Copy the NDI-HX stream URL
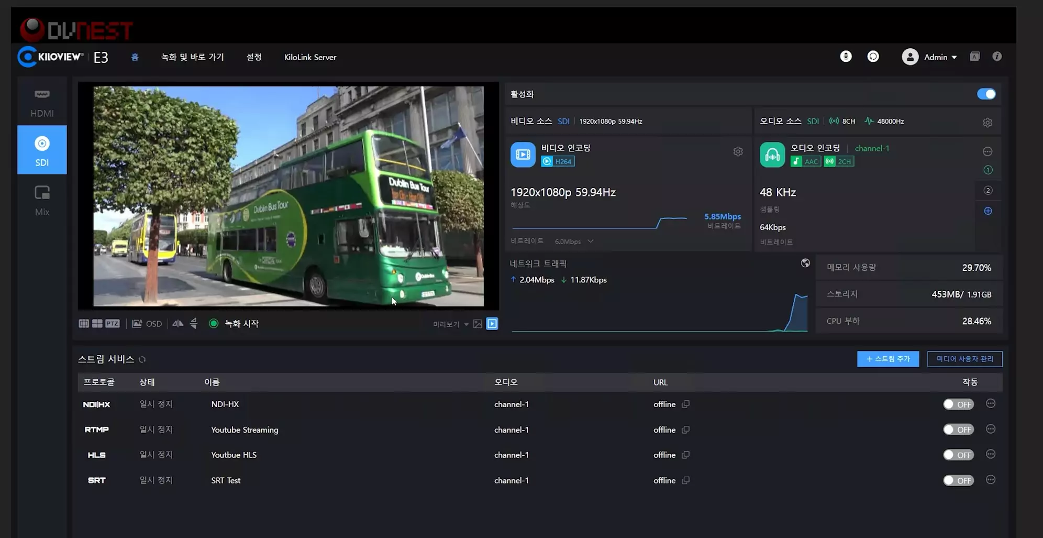 685,404
